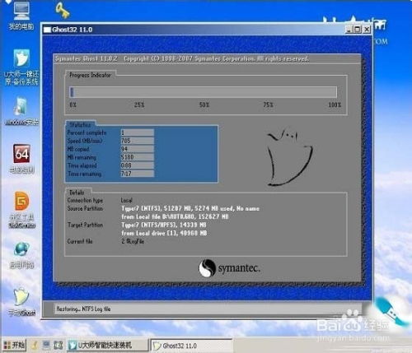Open the 我的电脑 desktop icon
This screenshot has width=412, height=353.
coord(21,16)
